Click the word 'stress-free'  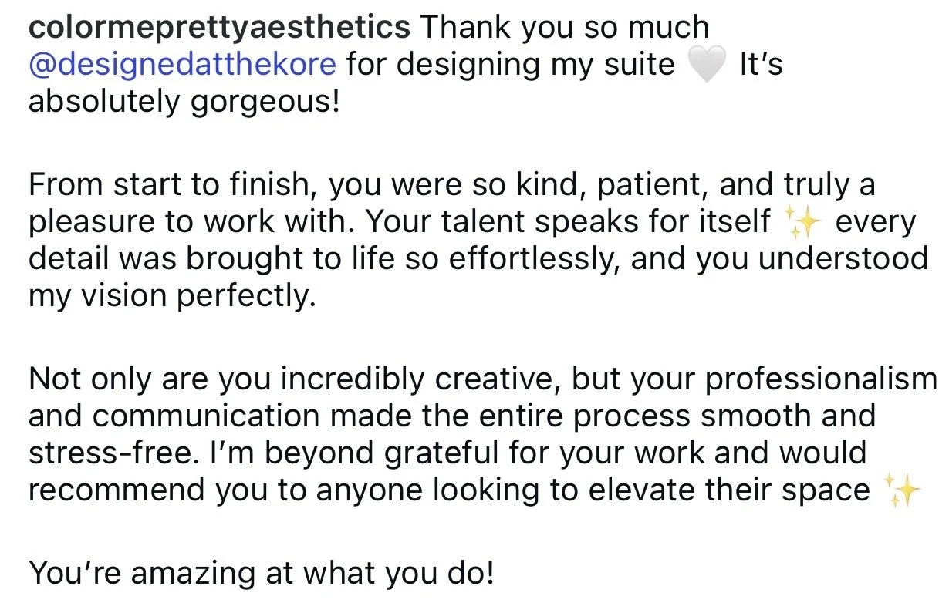(x=112, y=454)
